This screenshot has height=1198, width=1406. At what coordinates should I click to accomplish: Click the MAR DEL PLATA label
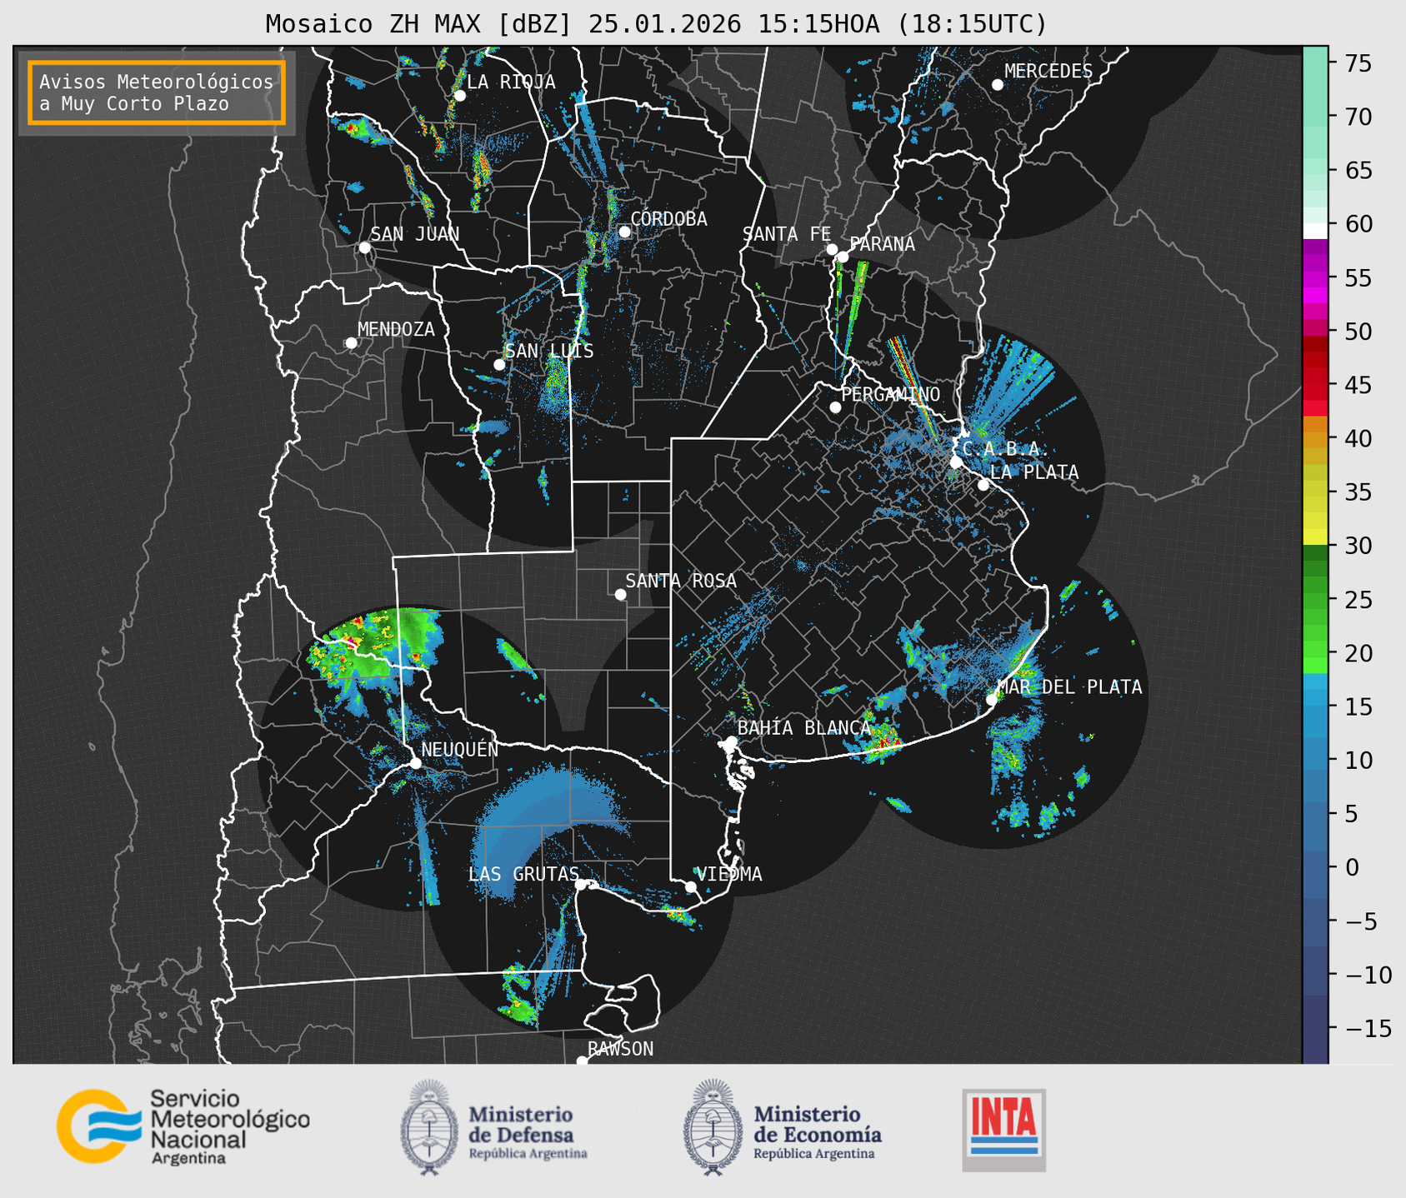pyautogui.click(x=1069, y=686)
